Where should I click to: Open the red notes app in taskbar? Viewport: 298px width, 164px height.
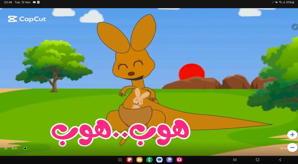130,160
